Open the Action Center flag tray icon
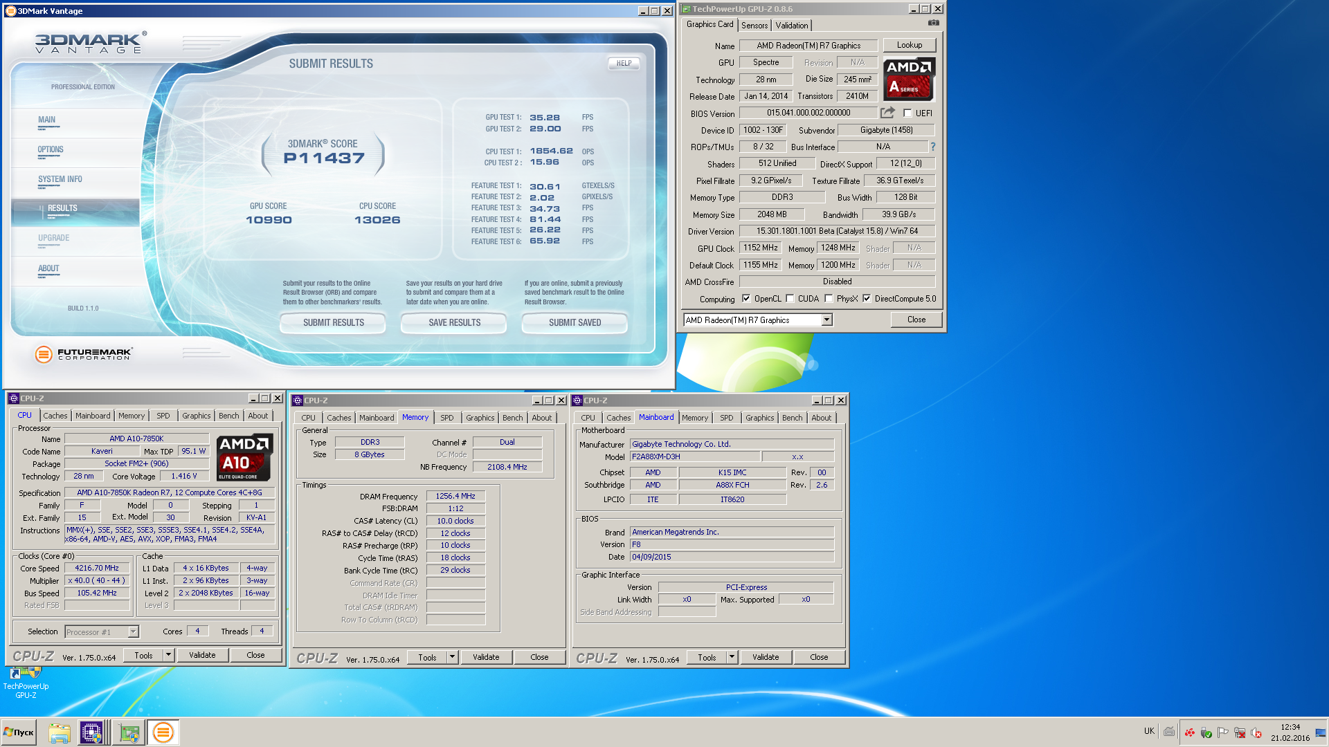This screenshot has width=1329, height=747. coord(1223,732)
